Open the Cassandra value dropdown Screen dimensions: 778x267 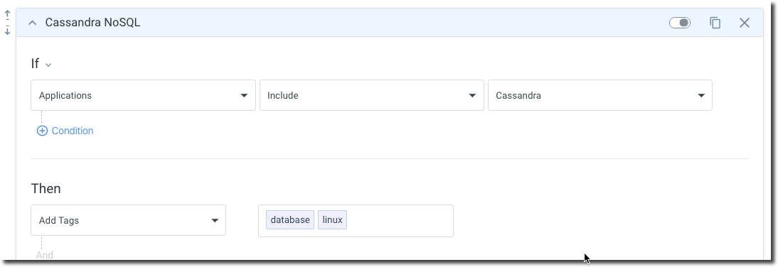click(600, 95)
